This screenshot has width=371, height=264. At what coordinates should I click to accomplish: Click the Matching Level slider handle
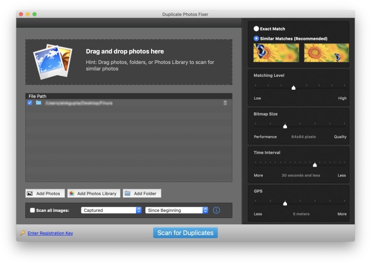[293, 88]
